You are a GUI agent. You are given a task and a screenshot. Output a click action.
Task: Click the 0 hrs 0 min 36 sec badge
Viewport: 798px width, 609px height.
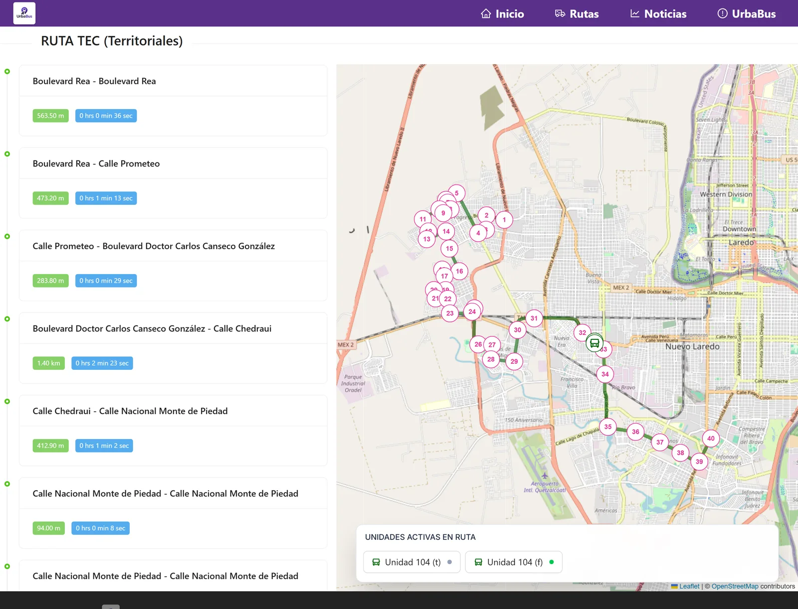106,116
